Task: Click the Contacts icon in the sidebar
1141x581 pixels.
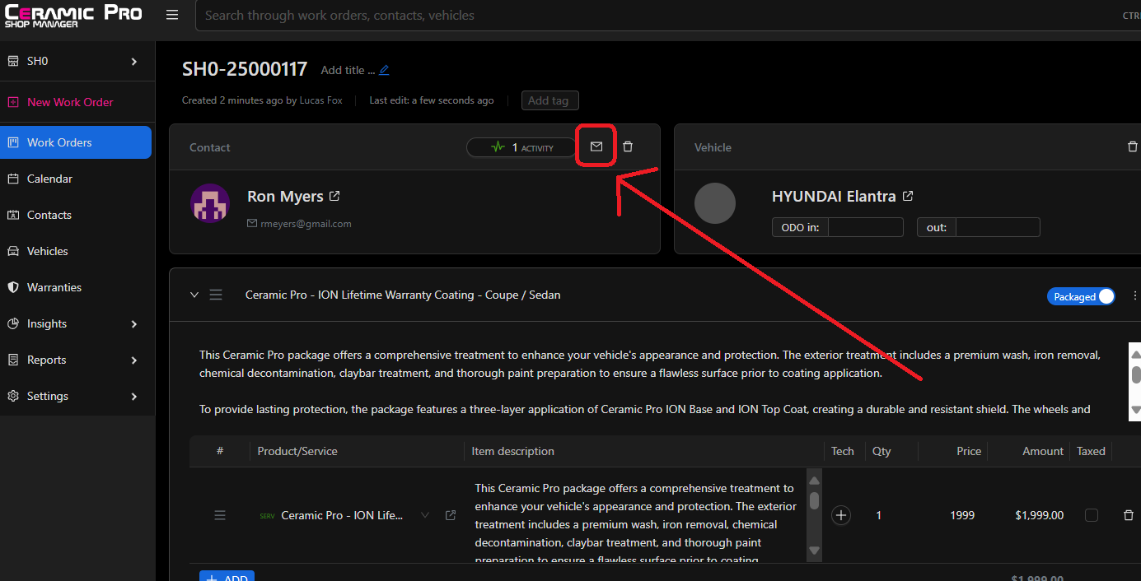Action: (x=13, y=215)
